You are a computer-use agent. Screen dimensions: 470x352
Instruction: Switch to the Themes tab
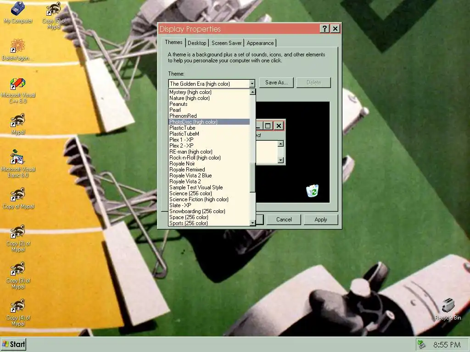pyautogui.click(x=173, y=42)
